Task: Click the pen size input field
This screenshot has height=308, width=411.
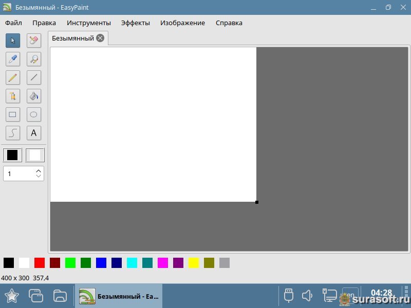Action: pos(20,174)
